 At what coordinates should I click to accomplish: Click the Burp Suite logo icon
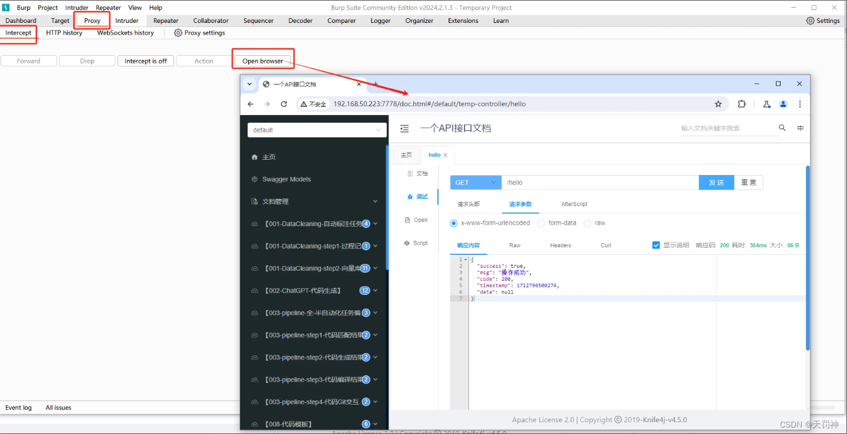click(x=5, y=7)
